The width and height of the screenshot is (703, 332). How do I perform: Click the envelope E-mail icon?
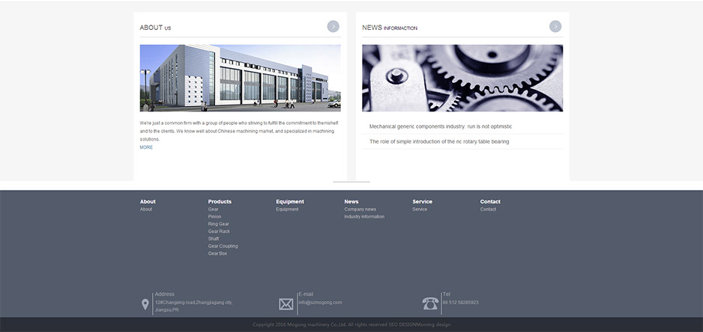click(286, 304)
